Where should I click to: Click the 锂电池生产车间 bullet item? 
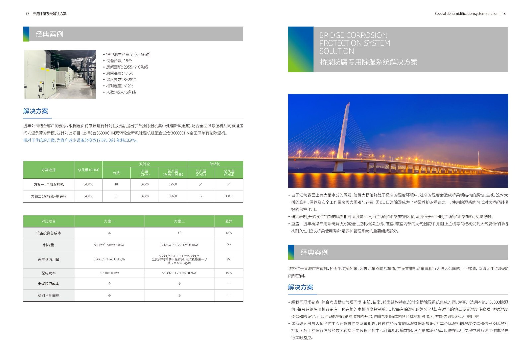click(x=128, y=54)
